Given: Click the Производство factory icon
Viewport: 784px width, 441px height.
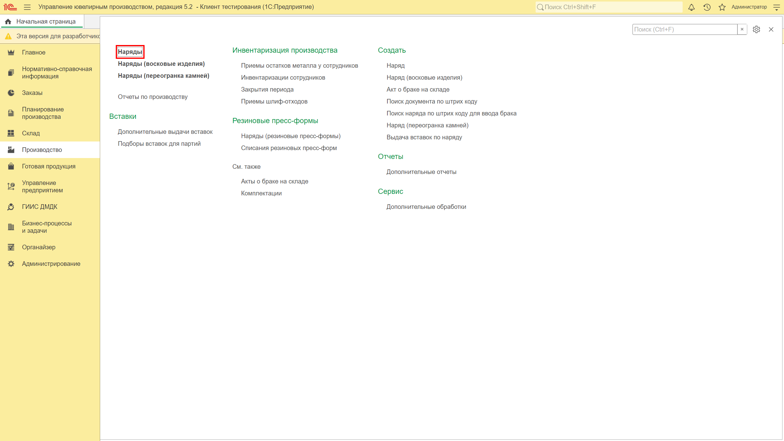Looking at the screenshot, I should tap(11, 150).
